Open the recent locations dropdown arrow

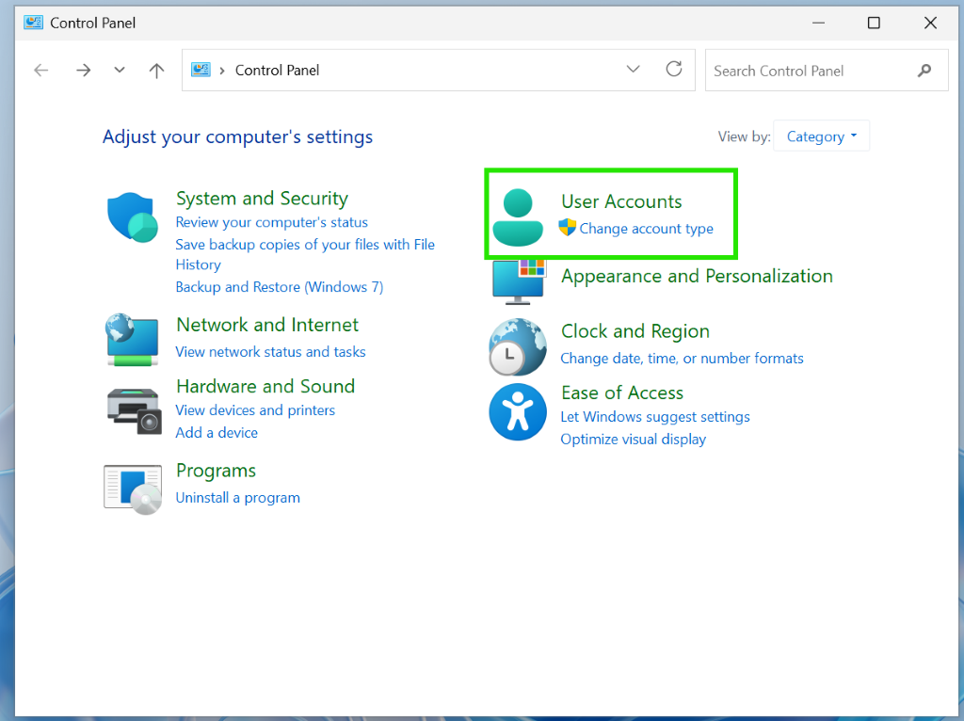coord(120,70)
